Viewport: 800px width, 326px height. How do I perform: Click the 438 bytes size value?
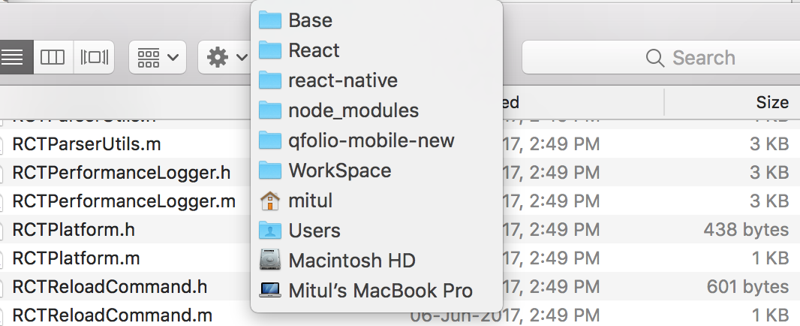pyautogui.click(x=746, y=230)
